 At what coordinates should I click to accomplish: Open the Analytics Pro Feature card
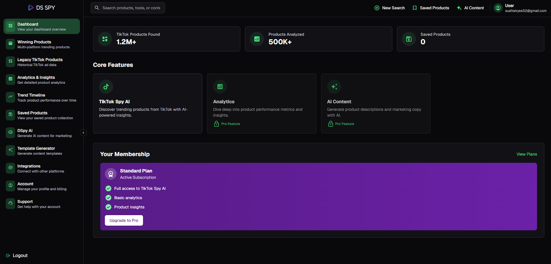[261, 103]
